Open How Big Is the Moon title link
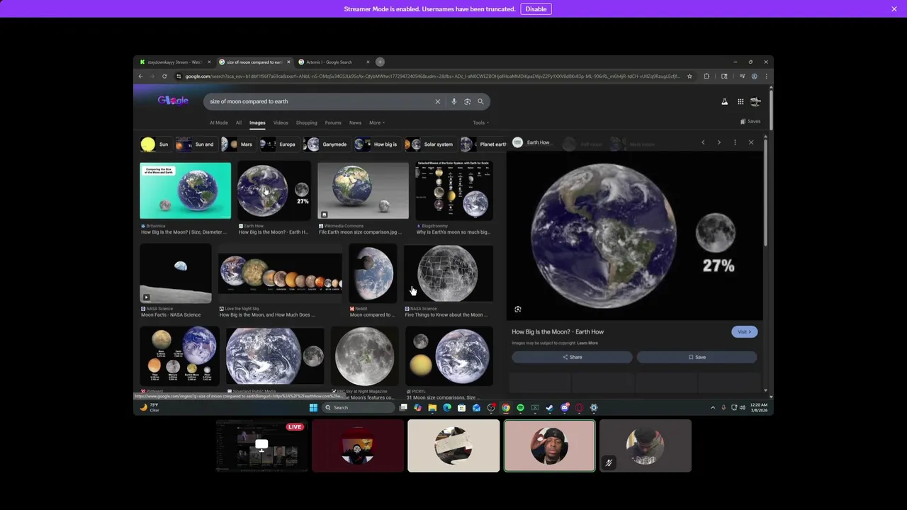This screenshot has height=510, width=907. (x=558, y=331)
